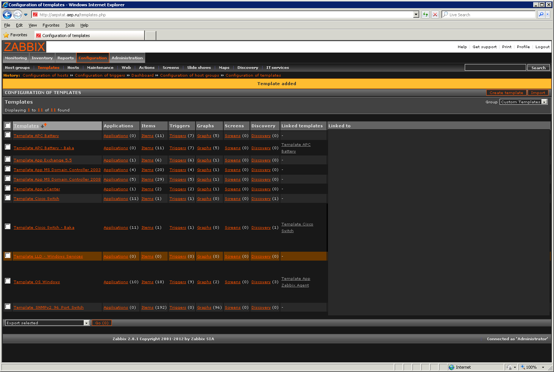
Task: Open the Group Custom Templates dropdown
Action: (523, 102)
